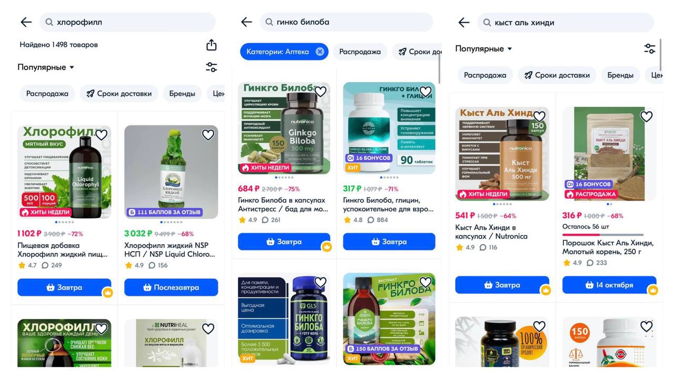Click the back arrow next to хлорофилл search
This screenshot has height=378, width=674.
click(26, 22)
